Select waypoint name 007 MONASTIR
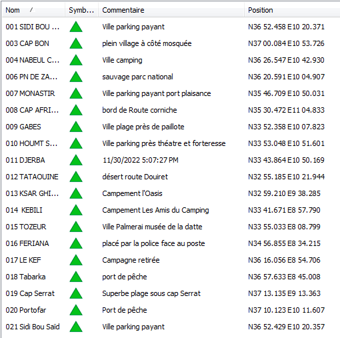The width and height of the screenshot is (340, 338). tap(30, 93)
